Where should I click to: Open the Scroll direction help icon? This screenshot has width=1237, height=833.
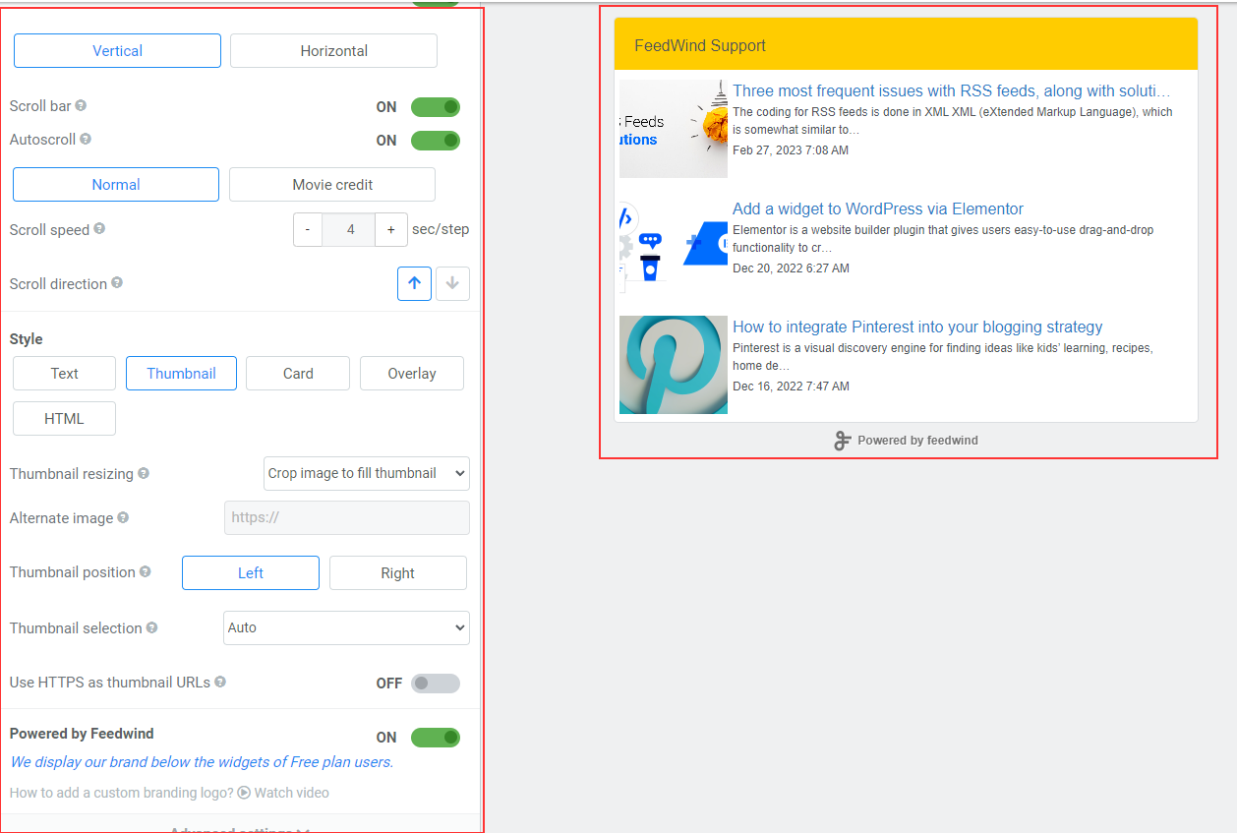tap(117, 282)
